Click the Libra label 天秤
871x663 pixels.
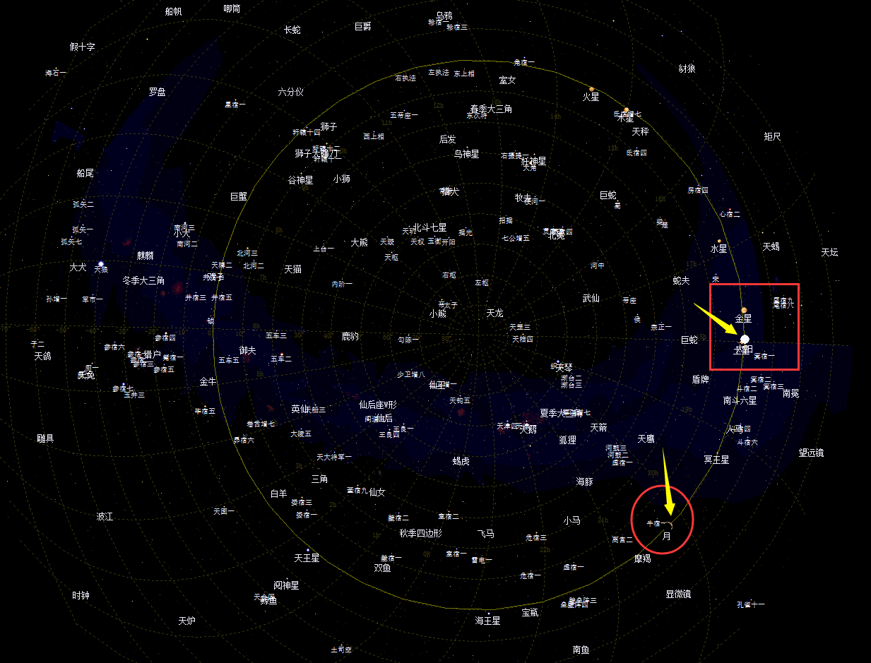pos(640,131)
